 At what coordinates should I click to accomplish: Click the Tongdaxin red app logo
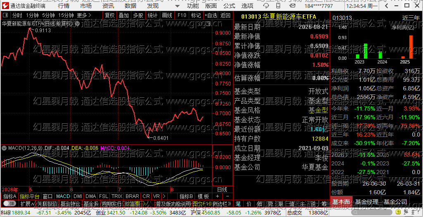tap(6, 6)
